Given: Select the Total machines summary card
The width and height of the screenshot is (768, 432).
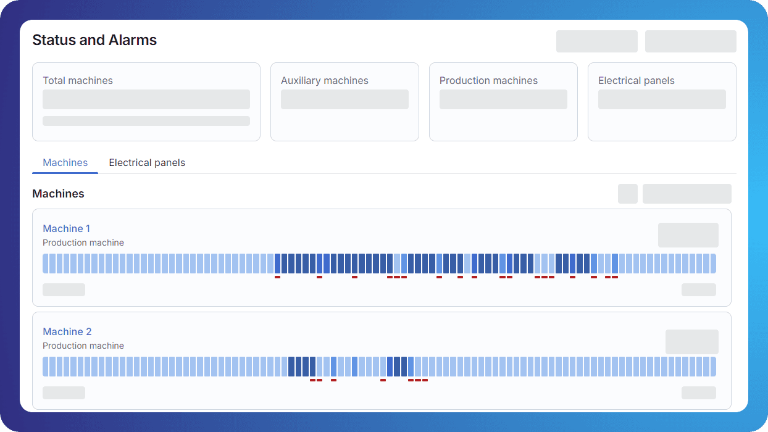Looking at the screenshot, I should click(146, 102).
